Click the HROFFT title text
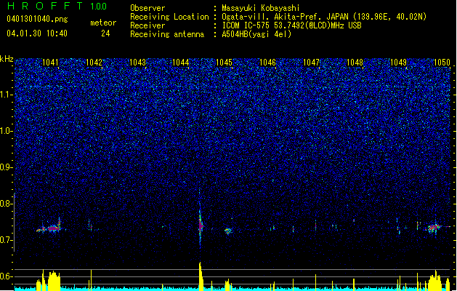Image resolution: width=457 pixels, height=291 pixels. click(45, 6)
